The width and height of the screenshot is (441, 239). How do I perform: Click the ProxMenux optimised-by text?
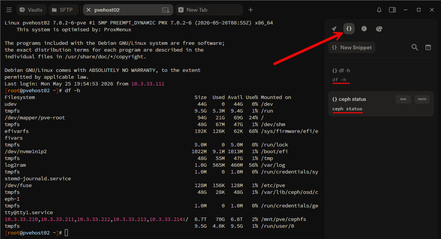click(x=118, y=29)
